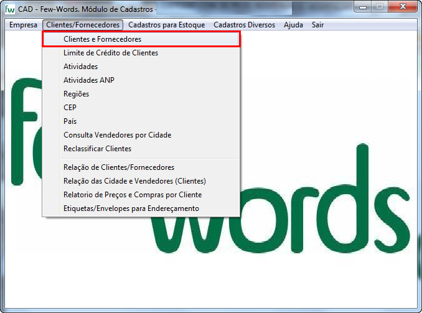Open the Cadastros para Estoque menu

point(166,25)
